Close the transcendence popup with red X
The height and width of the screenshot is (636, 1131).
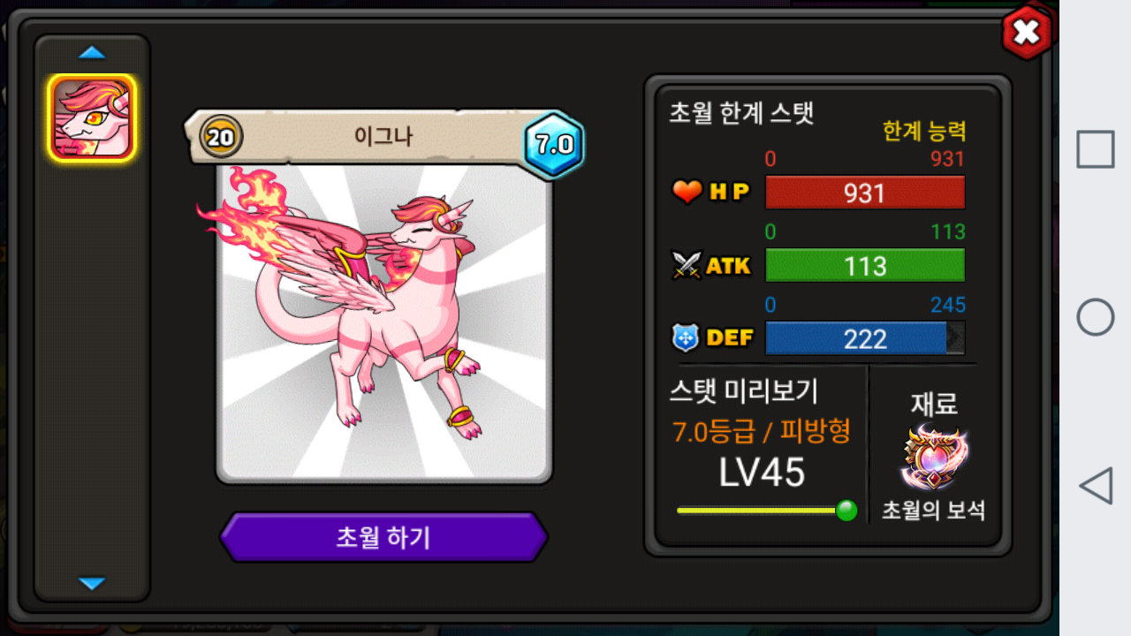click(x=1027, y=33)
